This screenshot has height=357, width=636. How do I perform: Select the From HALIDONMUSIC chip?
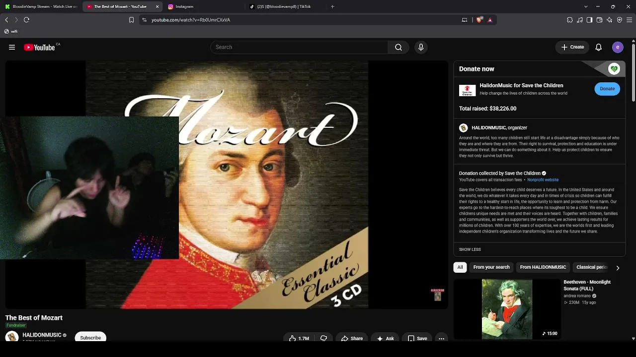[543, 267]
